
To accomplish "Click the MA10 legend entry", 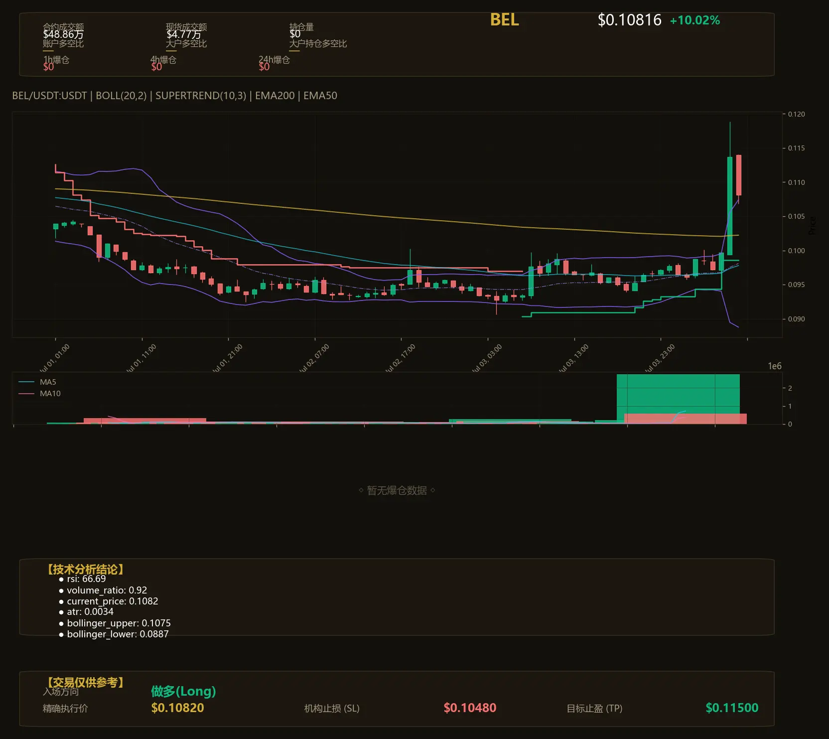I will [39, 394].
